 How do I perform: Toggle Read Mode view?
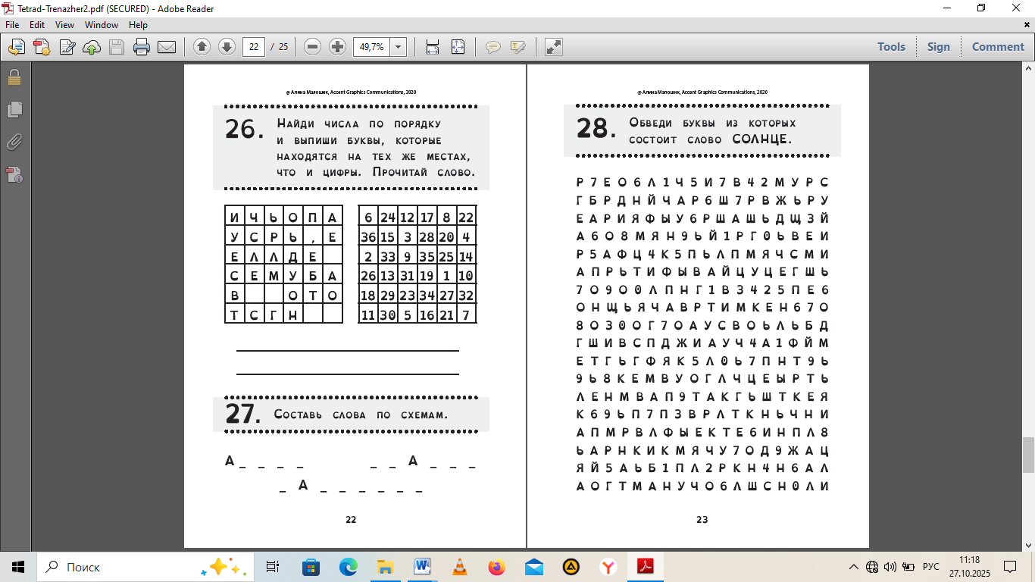[554, 47]
